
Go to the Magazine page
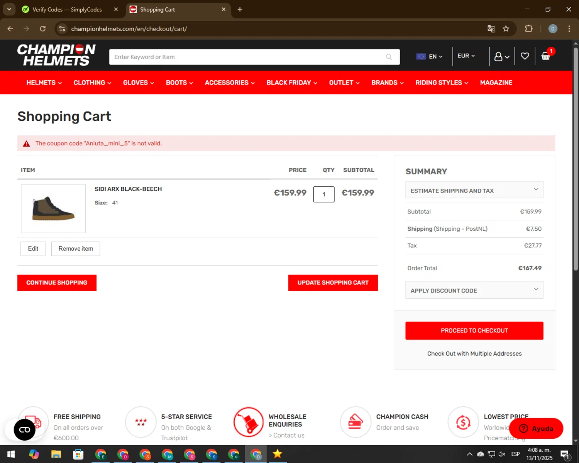click(496, 83)
